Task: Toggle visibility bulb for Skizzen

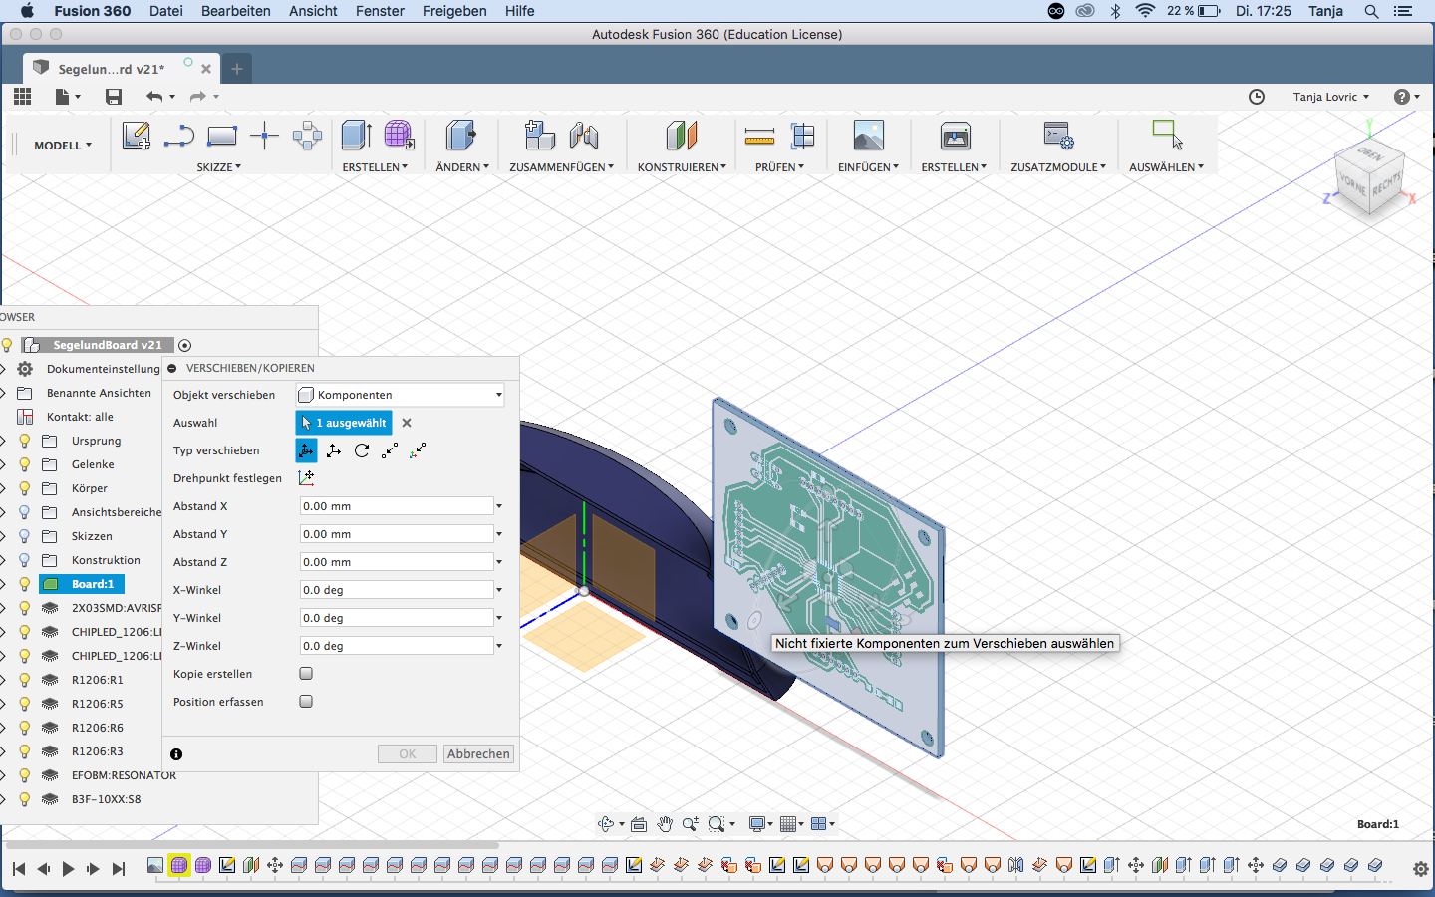Action: pos(25,536)
